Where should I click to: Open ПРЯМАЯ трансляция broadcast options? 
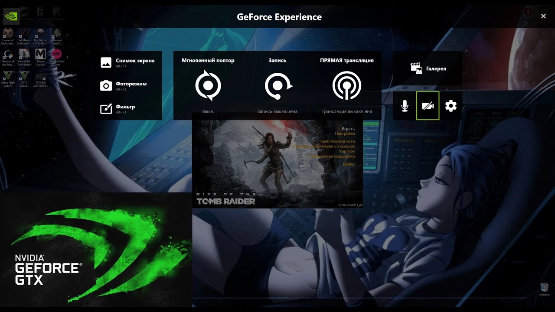[x=347, y=85]
